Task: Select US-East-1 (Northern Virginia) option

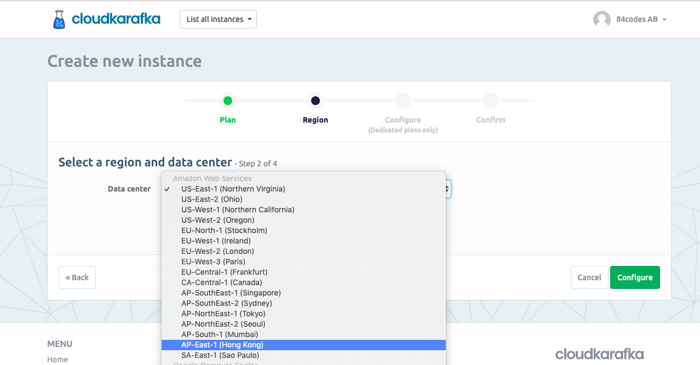Action: pos(304,189)
